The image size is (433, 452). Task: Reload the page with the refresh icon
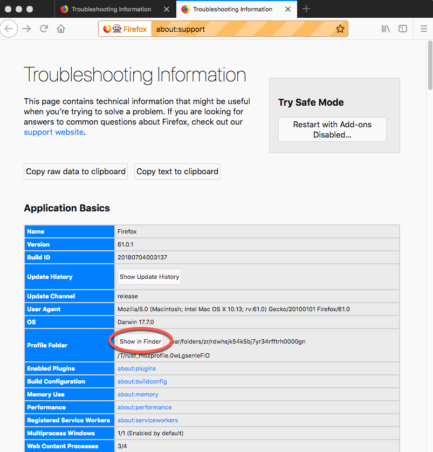tap(44, 29)
